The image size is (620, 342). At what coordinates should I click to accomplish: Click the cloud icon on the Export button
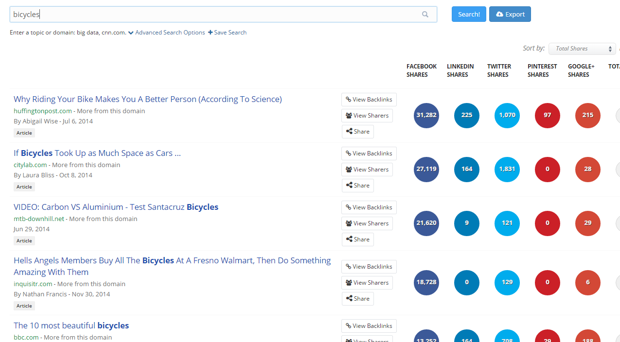pos(498,14)
